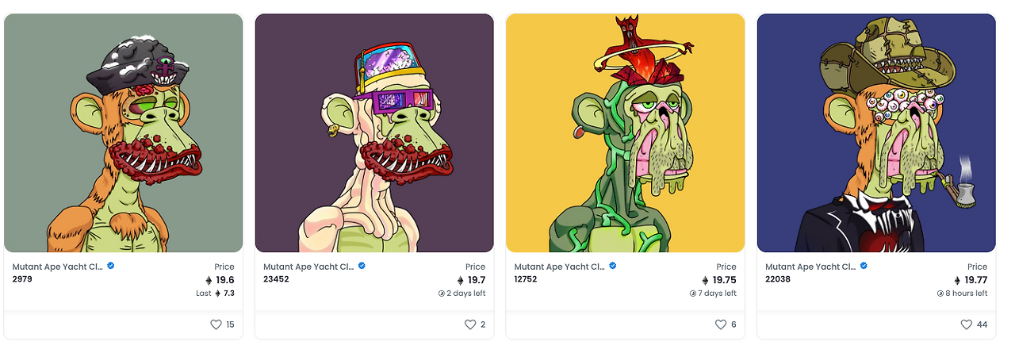Open the ape image with the gray-green background
1015x357 pixels.
click(124, 132)
